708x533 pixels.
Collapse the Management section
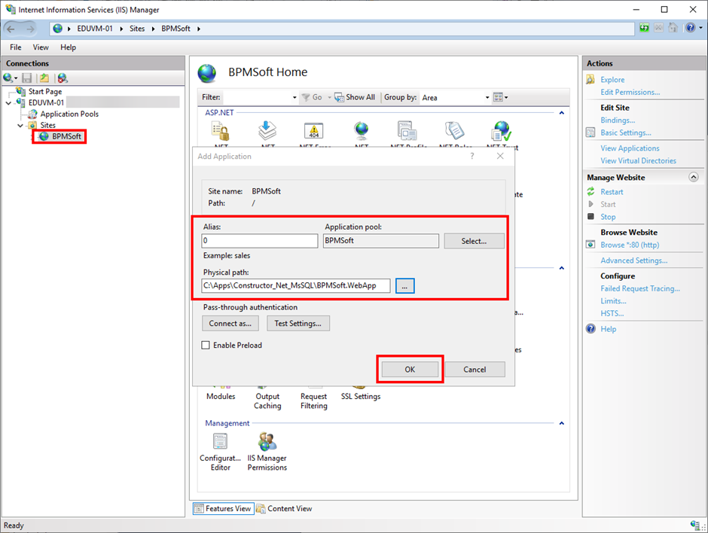click(561, 423)
